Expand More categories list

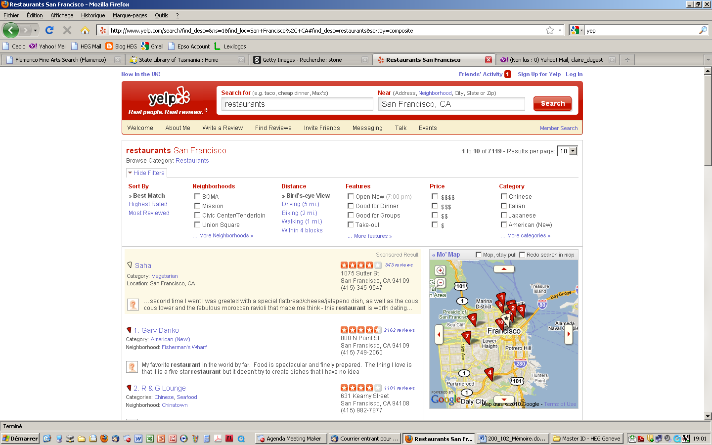point(529,235)
